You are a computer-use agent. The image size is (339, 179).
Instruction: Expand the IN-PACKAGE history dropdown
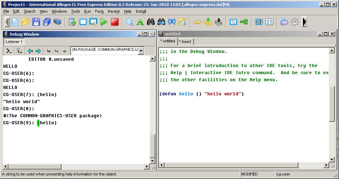(141, 51)
